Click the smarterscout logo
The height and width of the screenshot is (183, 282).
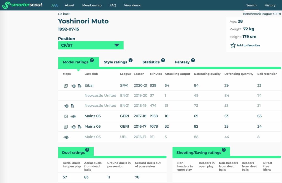(22, 5)
